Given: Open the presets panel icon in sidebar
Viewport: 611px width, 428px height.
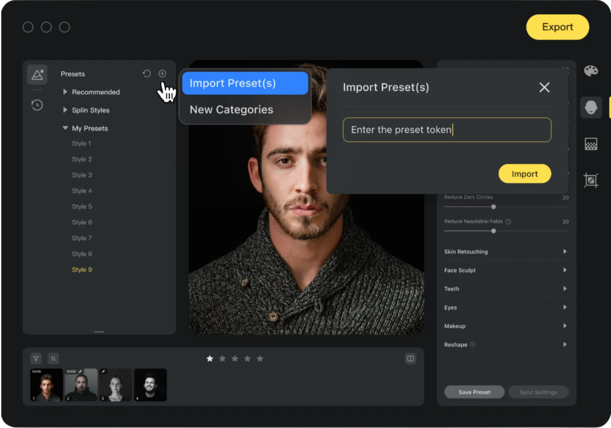Looking at the screenshot, I should tap(37, 75).
